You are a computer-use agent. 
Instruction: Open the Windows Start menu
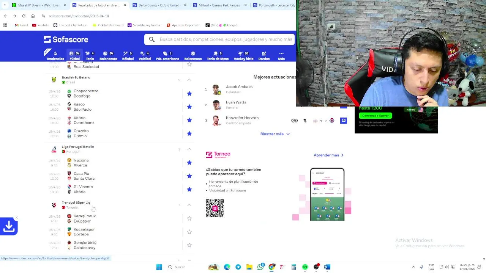pos(159,267)
